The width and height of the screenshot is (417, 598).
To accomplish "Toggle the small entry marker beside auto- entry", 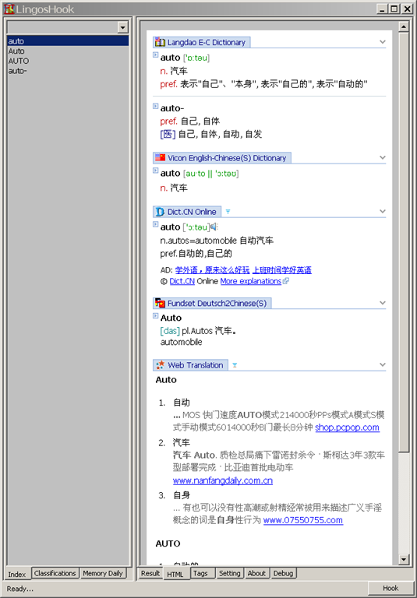I will tap(155, 106).
